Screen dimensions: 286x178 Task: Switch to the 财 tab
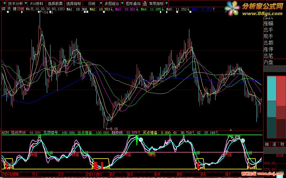click(x=282, y=144)
